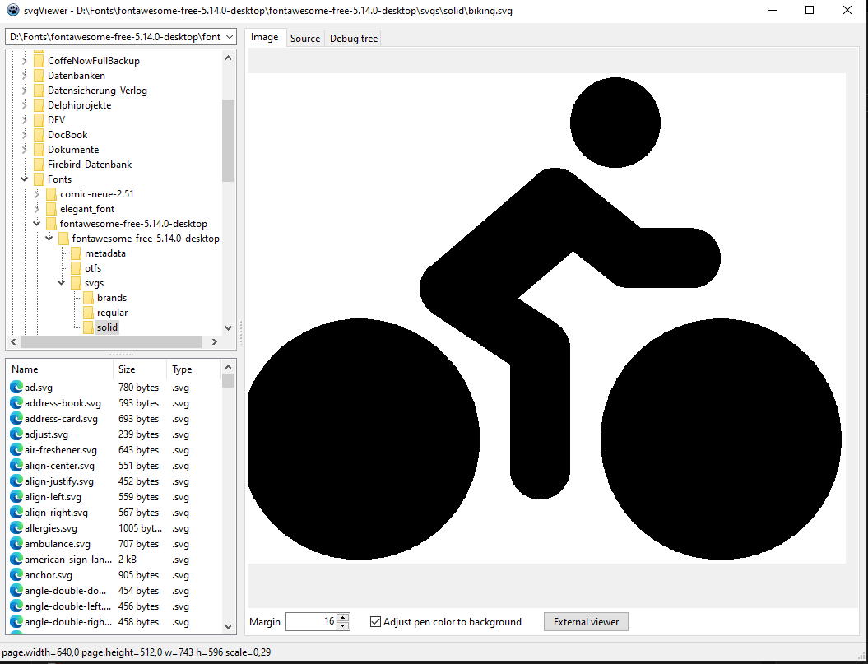Image resolution: width=868 pixels, height=664 pixels.
Task: Collapse the svgs tree node
Action: pyautogui.click(x=62, y=283)
